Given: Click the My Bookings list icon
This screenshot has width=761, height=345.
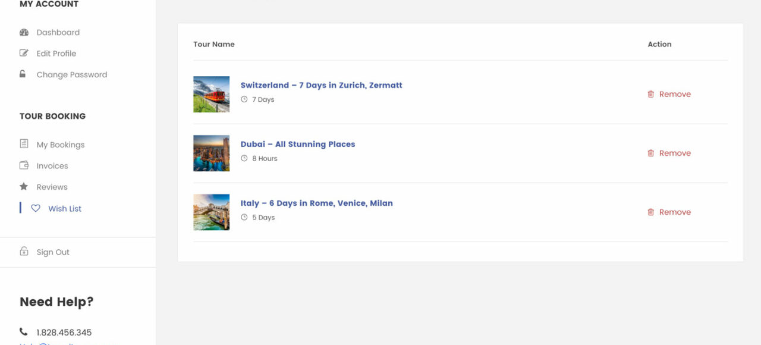Looking at the screenshot, I should tap(24, 145).
